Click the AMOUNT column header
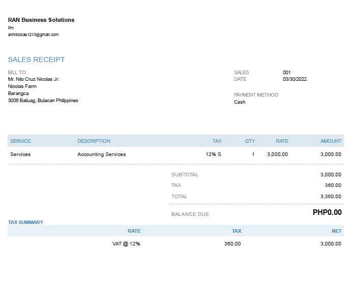Viewport: 351px width, 281px height. click(x=331, y=141)
